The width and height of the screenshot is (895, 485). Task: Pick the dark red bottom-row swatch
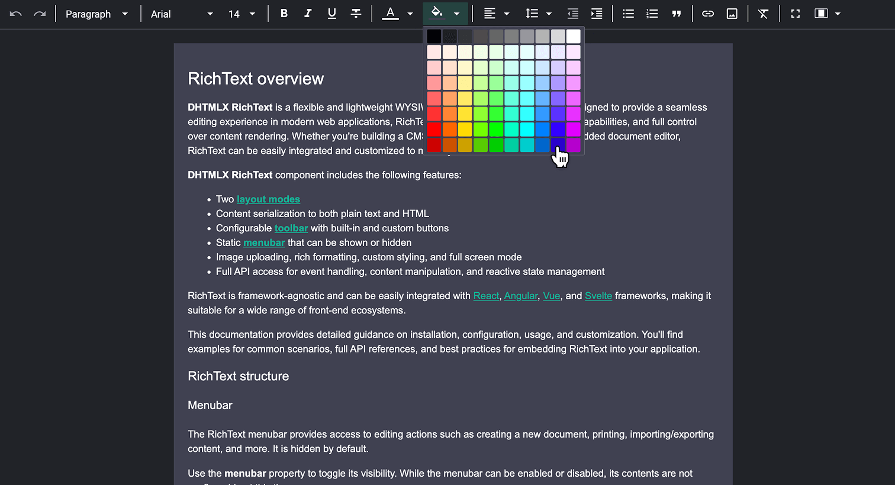pos(434,145)
